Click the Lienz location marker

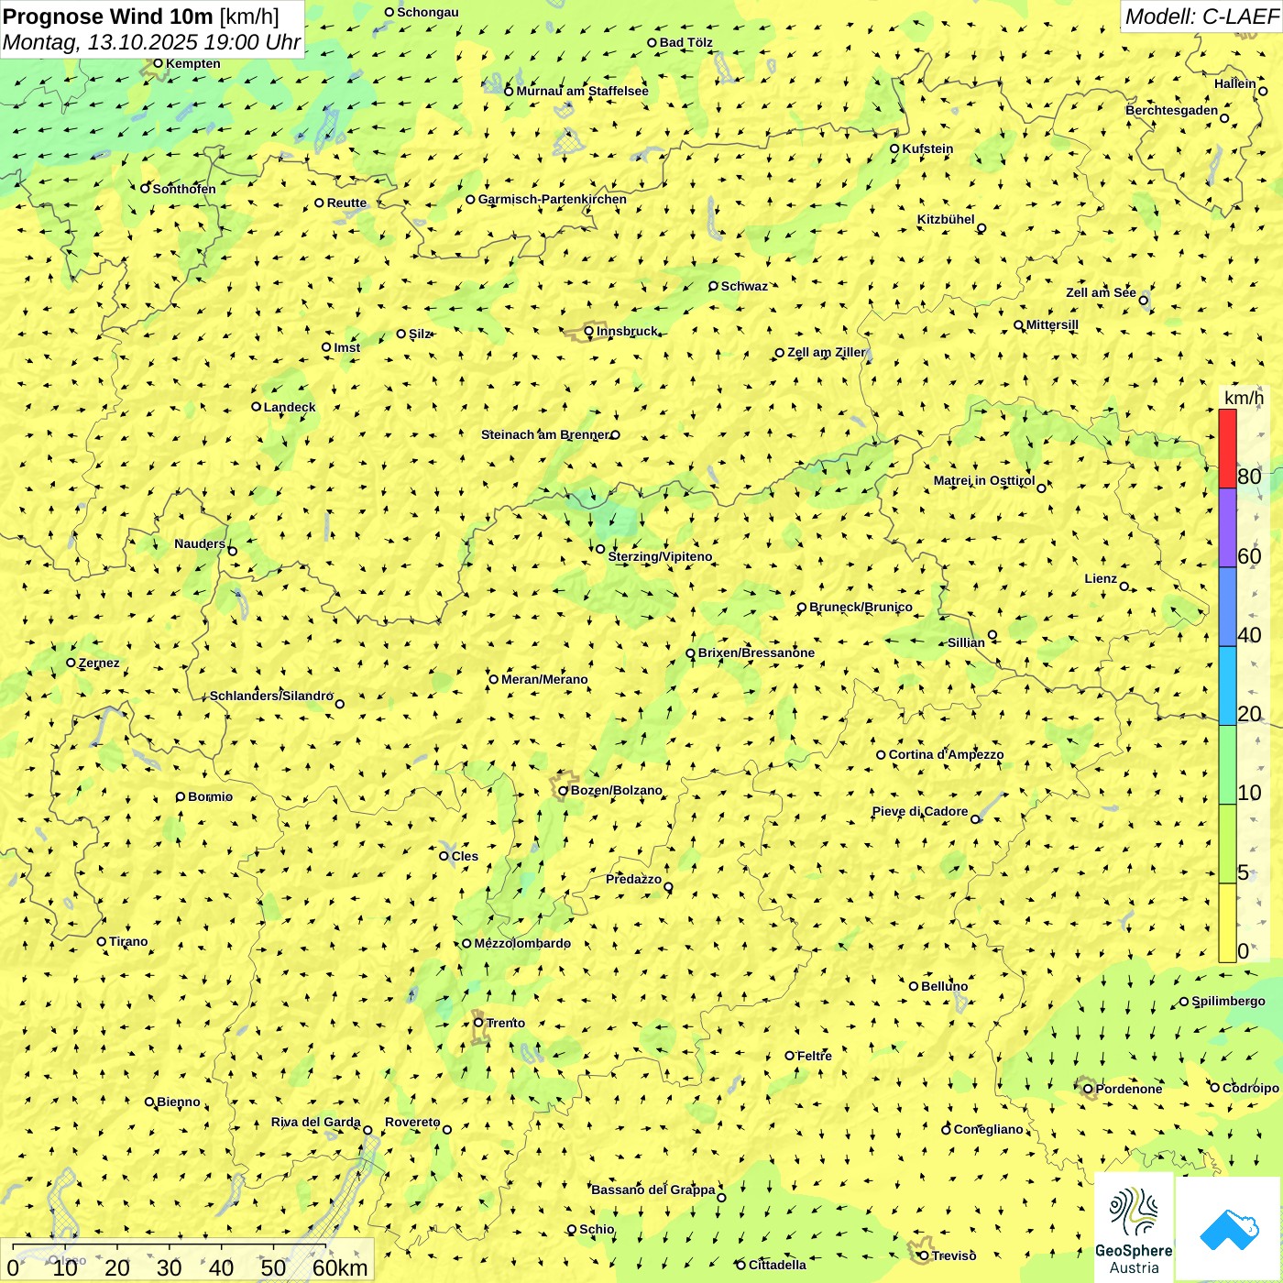(1124, 587)
